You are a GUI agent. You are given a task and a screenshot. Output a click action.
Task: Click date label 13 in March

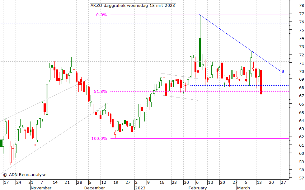[x=259, y=183]
